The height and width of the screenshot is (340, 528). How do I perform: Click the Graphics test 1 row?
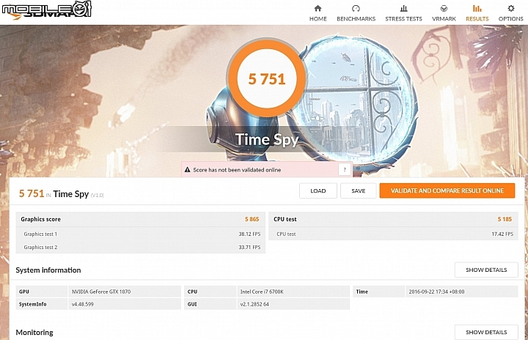(x=140, y=234)
